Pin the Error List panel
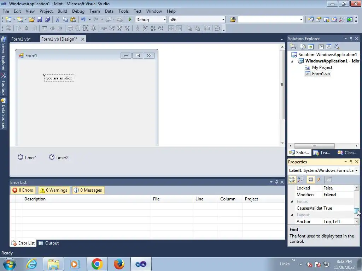The image size is (362, 271). [276, 182]
